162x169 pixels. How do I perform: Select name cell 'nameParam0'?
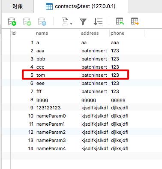pyautogui.click(x=51, y=116)
